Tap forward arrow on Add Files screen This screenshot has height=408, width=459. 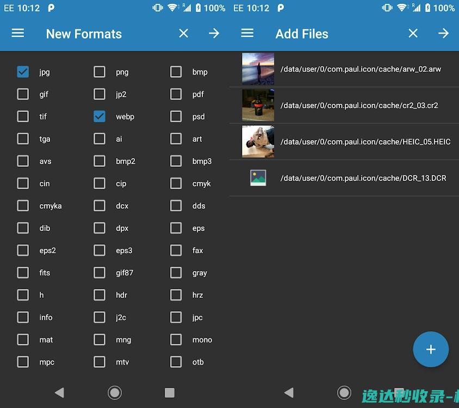point(443,33)
